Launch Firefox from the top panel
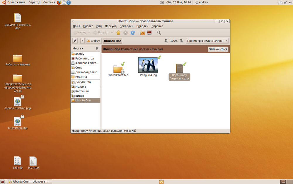The image size is (293, 184). point(59,2)
